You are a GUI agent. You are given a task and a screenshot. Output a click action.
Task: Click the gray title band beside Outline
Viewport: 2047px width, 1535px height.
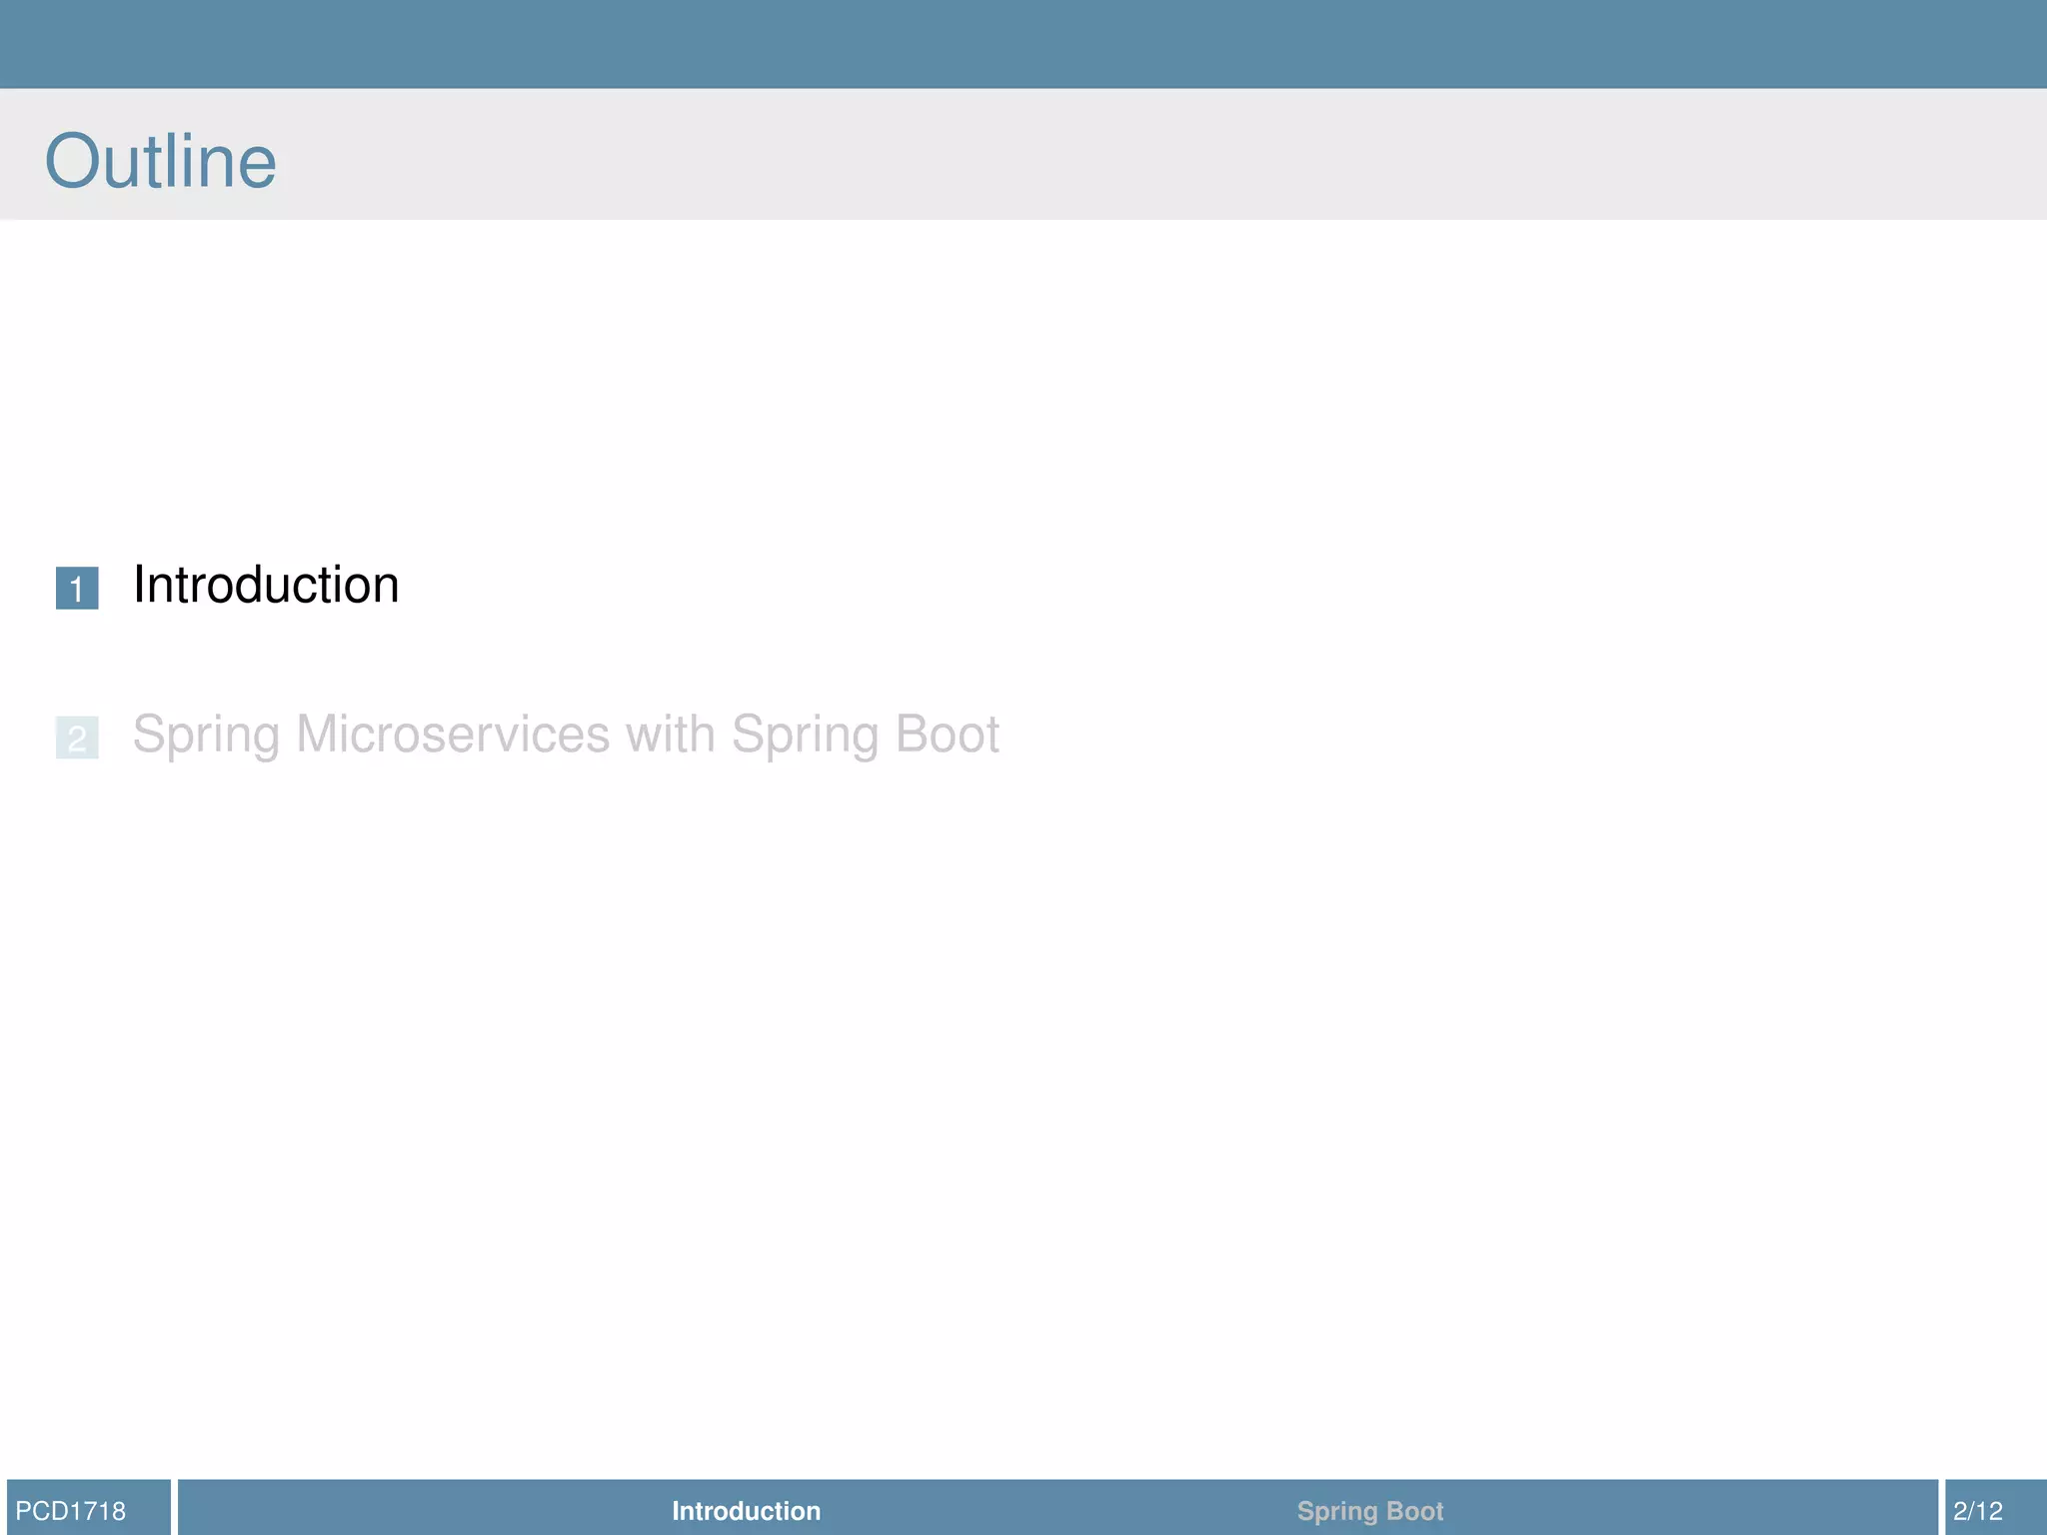pyautogui.click(x=1099, y=155)
